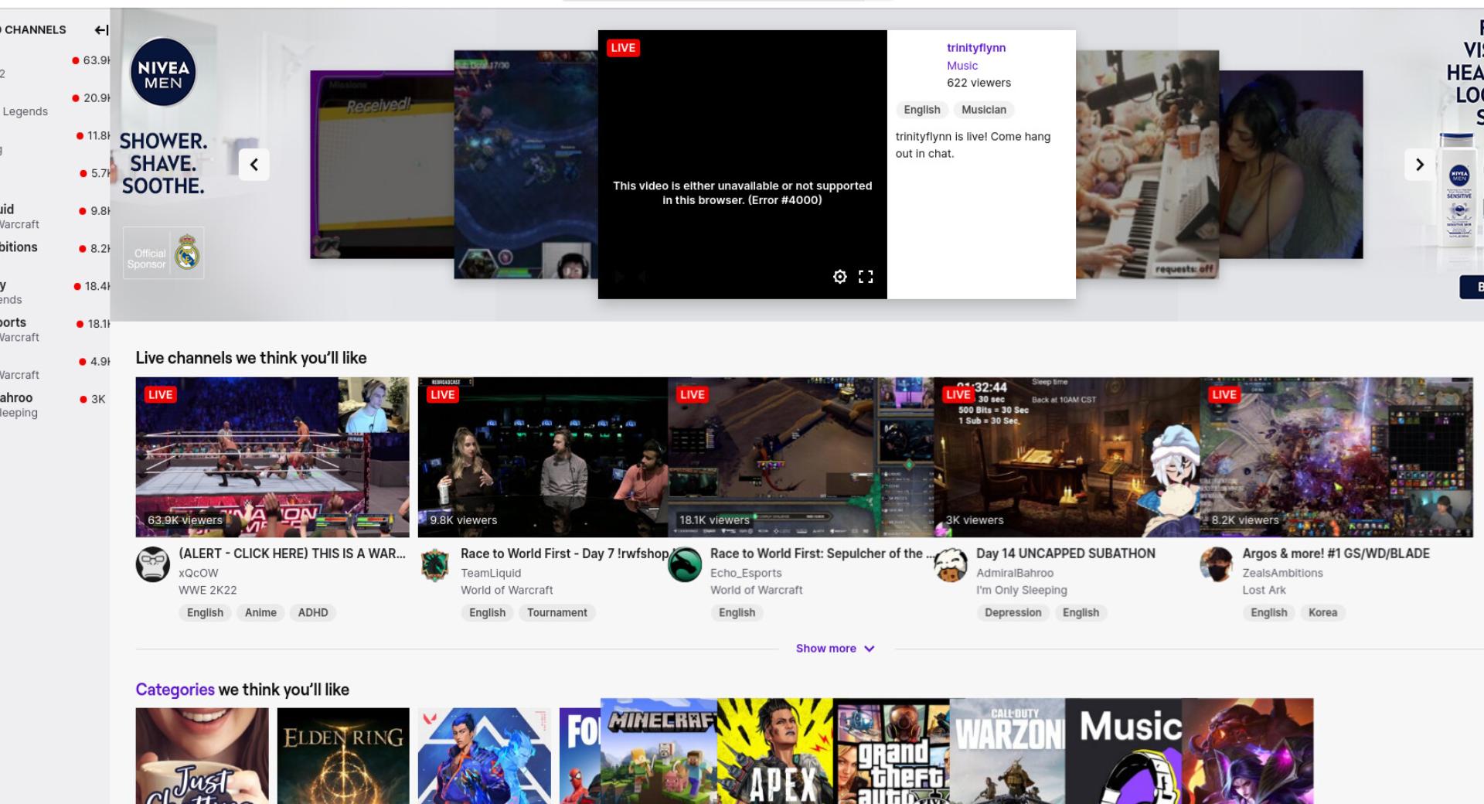Image resolution: width=1484 pixels, height=804 pixels.
Task: Open AdmiralBahroo subathon stream thumbnail
Action: 1067,457
